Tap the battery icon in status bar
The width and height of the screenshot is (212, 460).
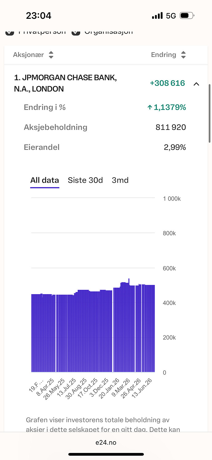187,15
